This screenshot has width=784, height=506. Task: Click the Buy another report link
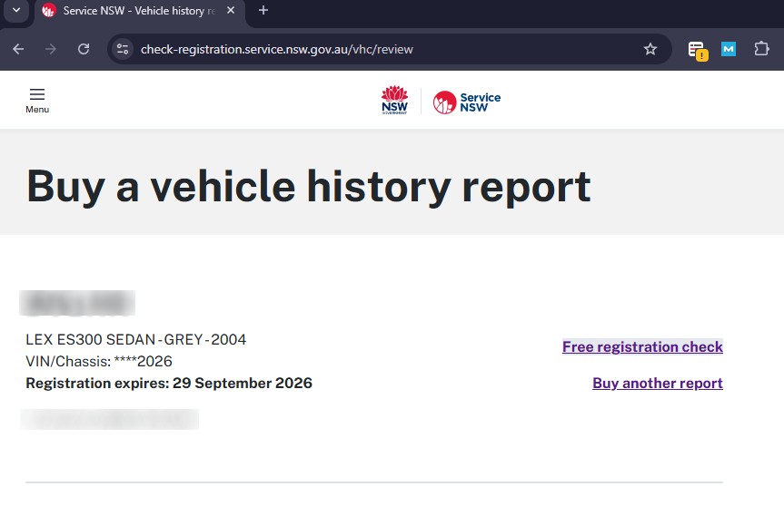coord(657,383)
